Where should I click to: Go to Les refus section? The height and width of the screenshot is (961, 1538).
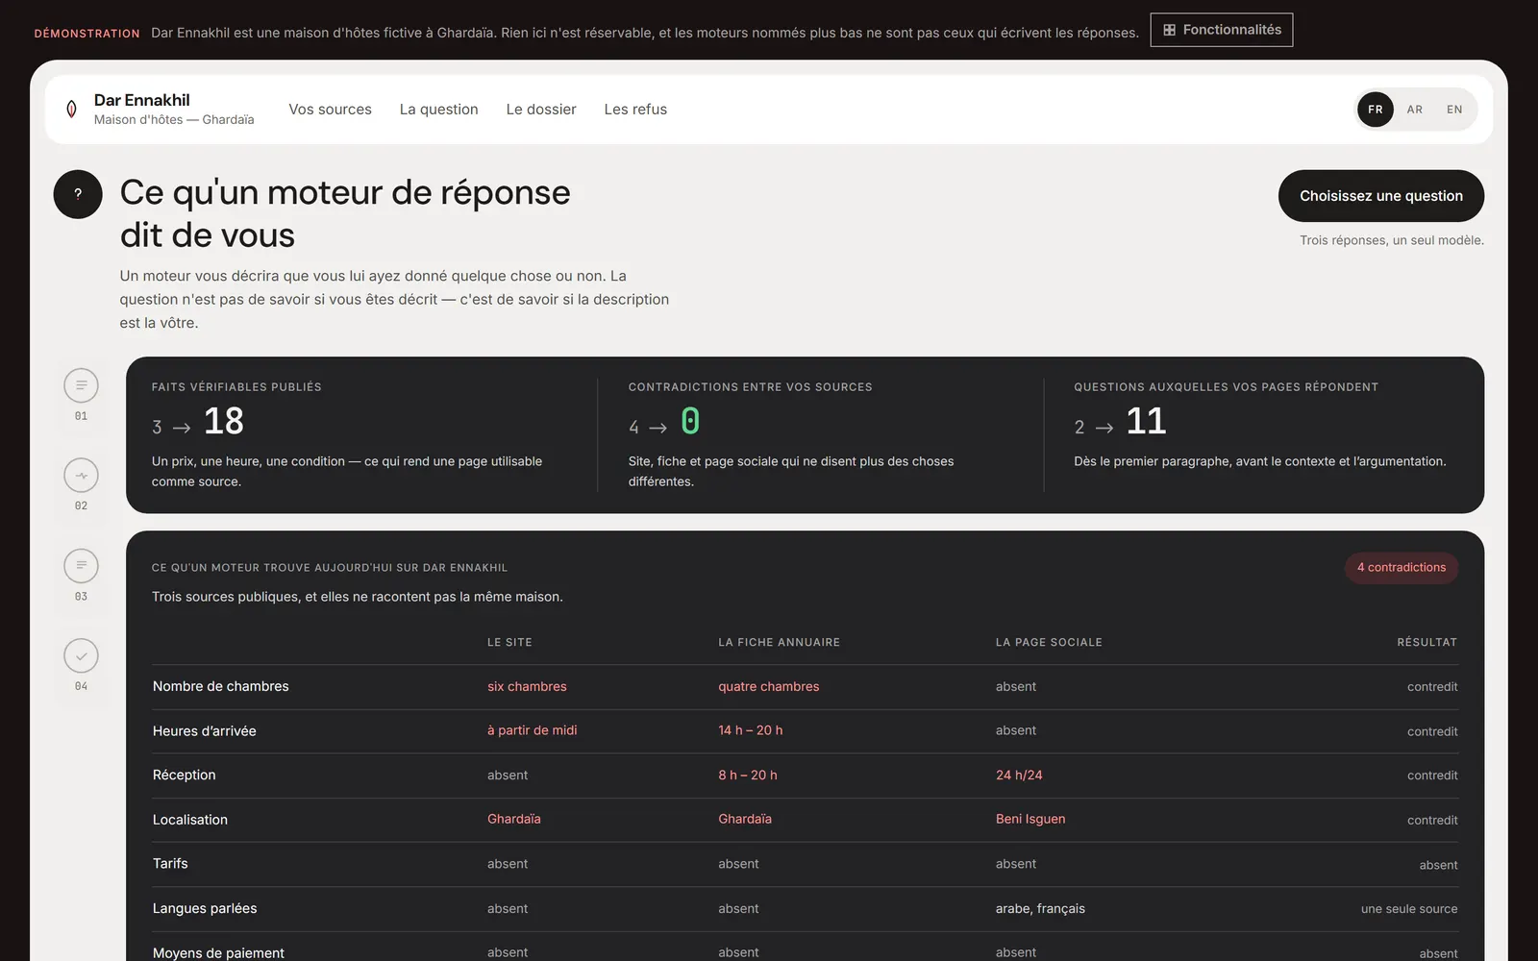coord(635,110)
